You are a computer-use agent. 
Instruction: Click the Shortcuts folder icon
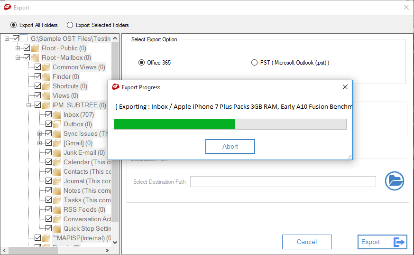[x=46, y=86]
